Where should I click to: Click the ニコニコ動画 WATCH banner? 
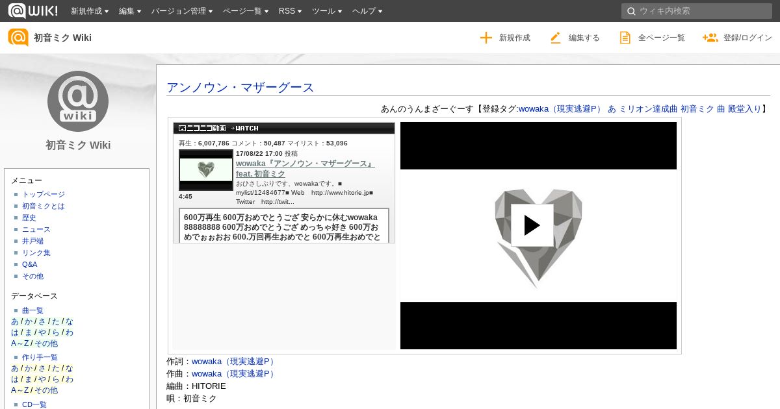[284, 128]
